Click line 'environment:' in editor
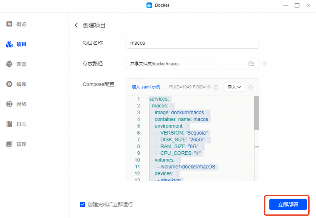 click(169, 126)
